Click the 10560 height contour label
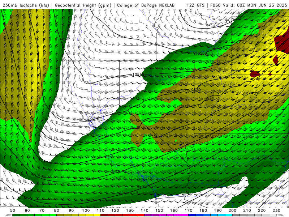Viewport: 289px width, 217px height. coord(138,75)
